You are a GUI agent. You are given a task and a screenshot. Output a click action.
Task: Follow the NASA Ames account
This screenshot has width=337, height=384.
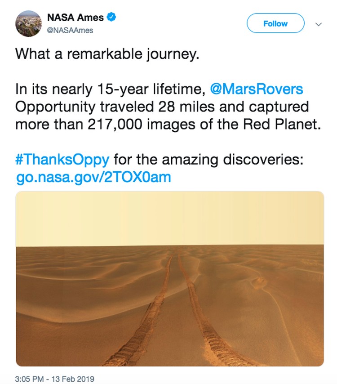coord(275,23)
